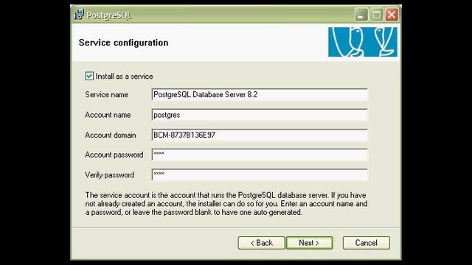
Task: Click the service account description paragraph
Action: tap(226, 204)
